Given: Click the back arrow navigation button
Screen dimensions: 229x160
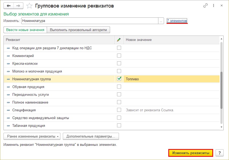Looking at the screenshot, I should tap(8, 5).
